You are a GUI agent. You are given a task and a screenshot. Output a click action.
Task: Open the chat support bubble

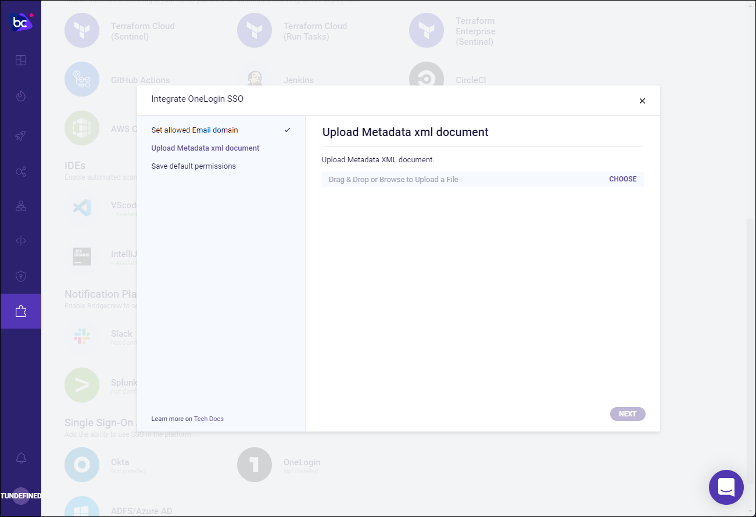tap(726, 487)
